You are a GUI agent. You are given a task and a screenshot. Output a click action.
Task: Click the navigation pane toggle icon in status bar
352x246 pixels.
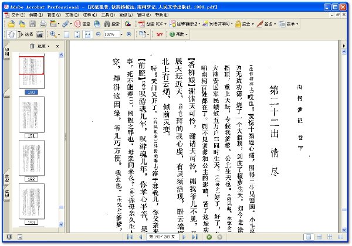click(x=9, y=237)
